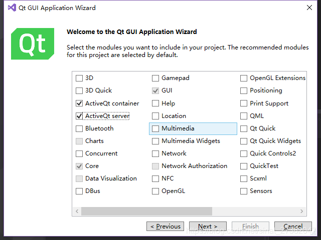321x240 pixels.
Task: Tick the QuickTest module checkbox
Action: [x=244, y=166]
